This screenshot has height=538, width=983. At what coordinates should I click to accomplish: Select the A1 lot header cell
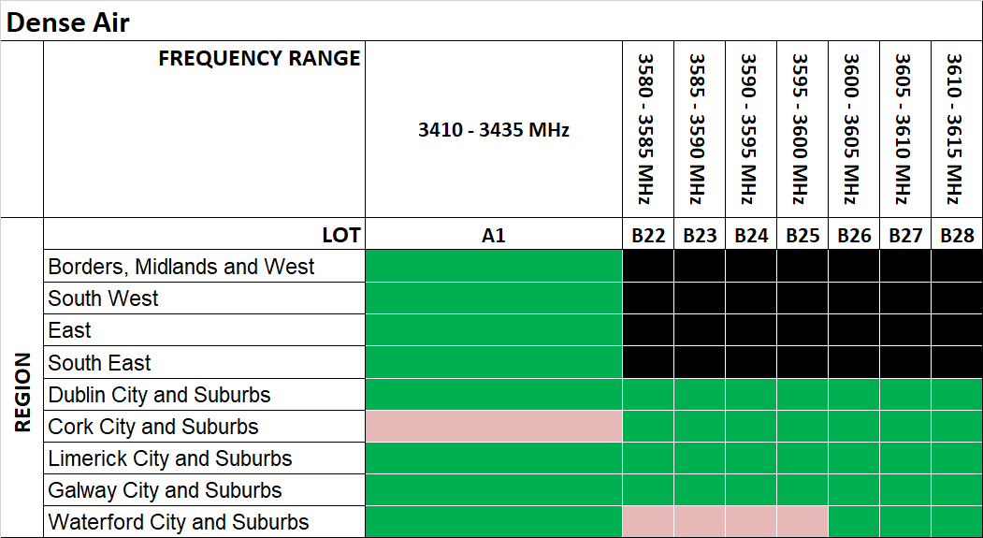(493, 236)
